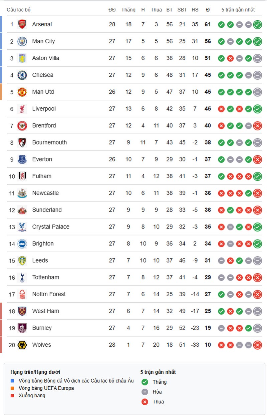Click the Arsenal club crest

pos(22,24)
